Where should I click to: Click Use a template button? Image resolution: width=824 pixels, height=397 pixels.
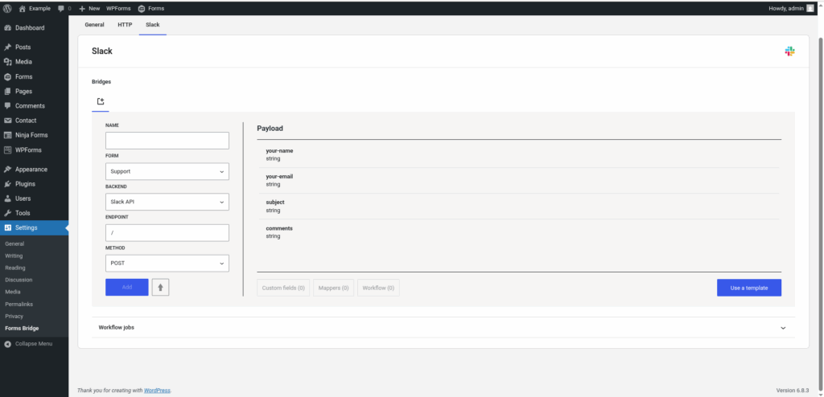(x=749, y=288)
